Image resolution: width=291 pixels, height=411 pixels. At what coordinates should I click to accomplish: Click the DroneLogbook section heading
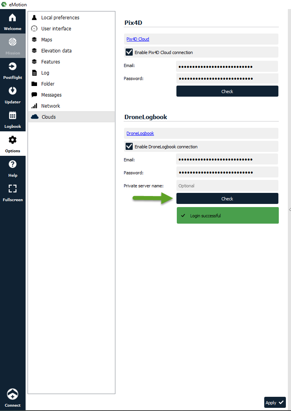(x=146, y=117)
